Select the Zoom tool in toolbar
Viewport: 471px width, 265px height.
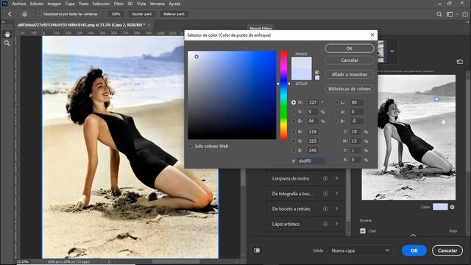coord(7,43)
